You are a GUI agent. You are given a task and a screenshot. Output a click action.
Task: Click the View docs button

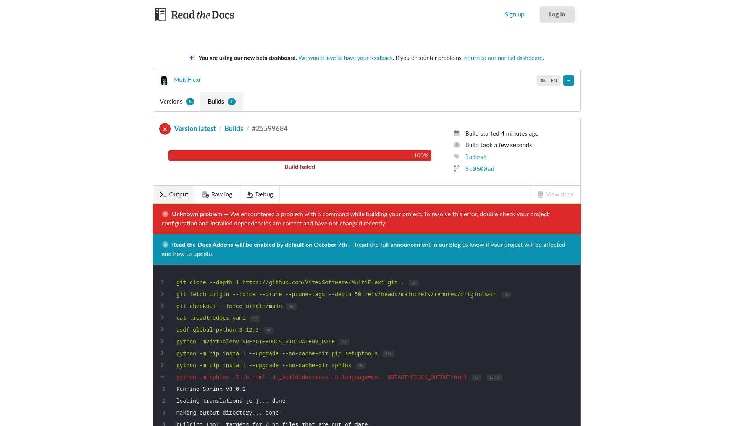[x=555, y=194]
